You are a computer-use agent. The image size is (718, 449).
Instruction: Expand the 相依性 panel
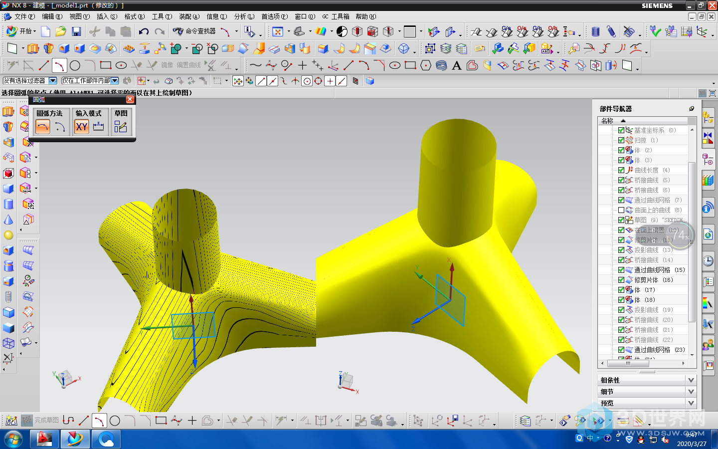[x=691, y=380]
